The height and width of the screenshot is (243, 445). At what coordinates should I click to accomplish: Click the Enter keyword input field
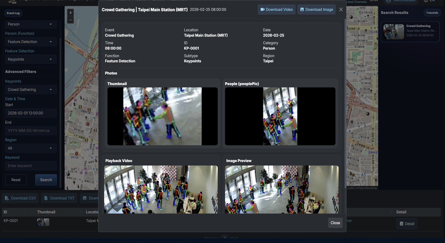point(31,166)
